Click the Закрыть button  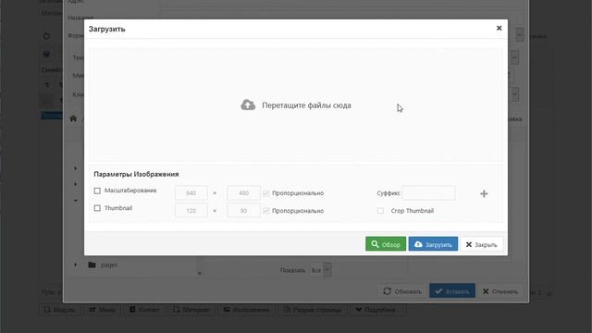tap(481, 244)
